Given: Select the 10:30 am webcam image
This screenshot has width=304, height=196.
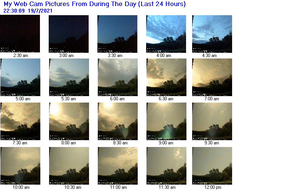Looking at the screenshot, I should [x=69, y=166].
